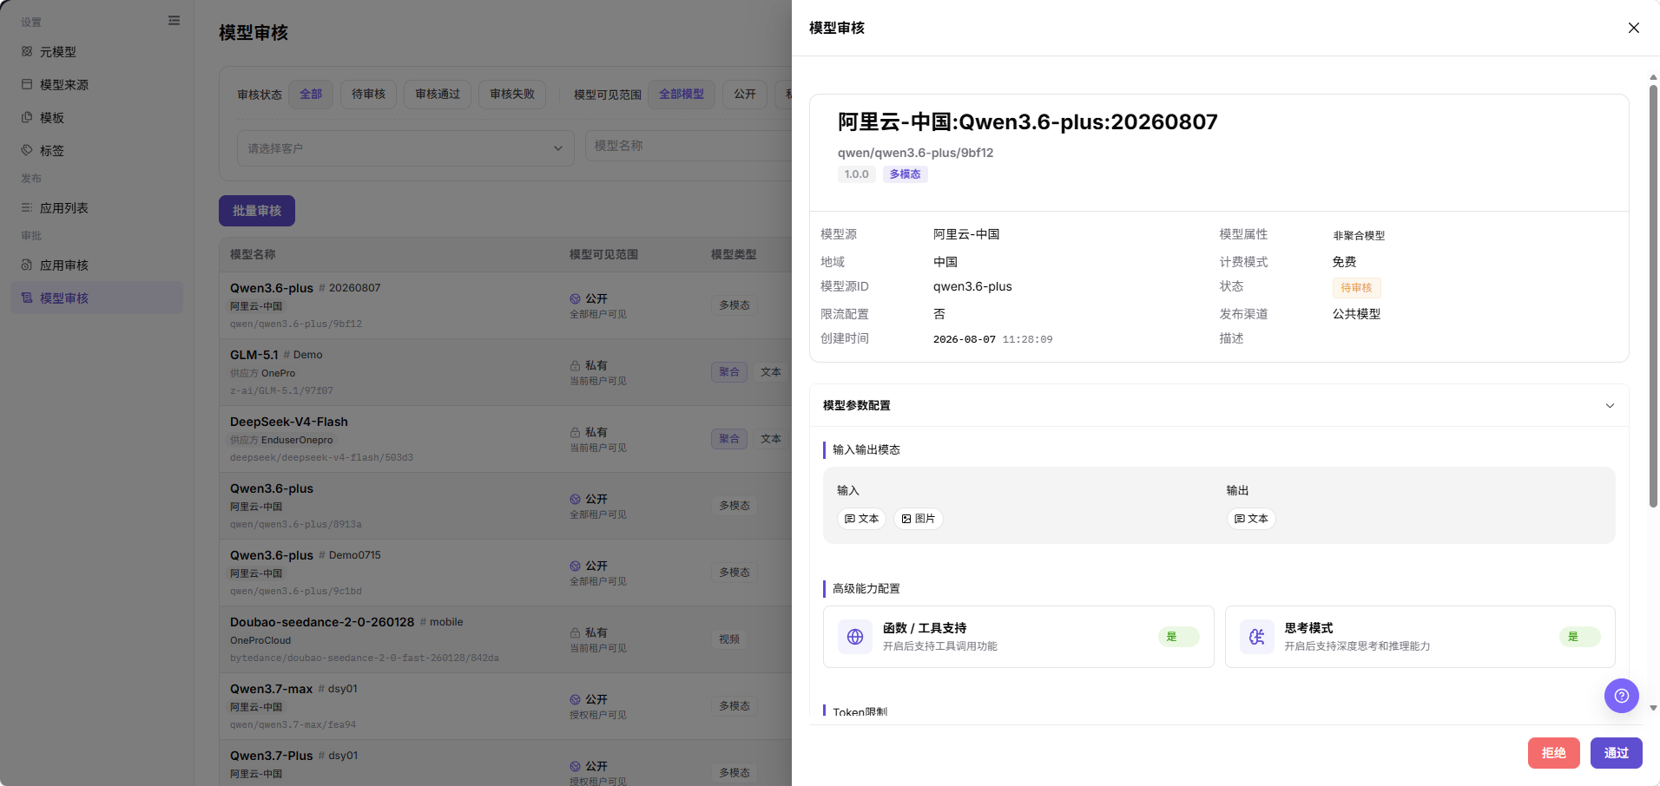Click 私有 lock icon in GLM-5.1 row

click(575, 365)
